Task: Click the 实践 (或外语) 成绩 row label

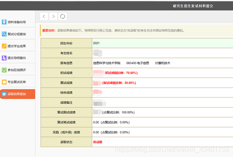Action: (66, 132)
